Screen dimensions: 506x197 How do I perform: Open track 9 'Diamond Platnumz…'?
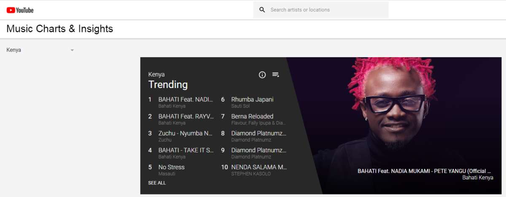(259, 150)
